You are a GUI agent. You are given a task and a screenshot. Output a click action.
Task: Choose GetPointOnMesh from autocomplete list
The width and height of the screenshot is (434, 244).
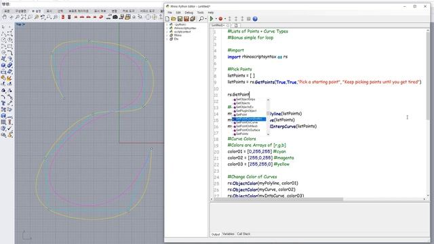pyautogui.click(x=247, y=126)
